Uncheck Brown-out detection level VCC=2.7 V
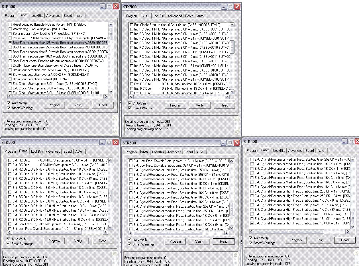359x266 pixels. pyautogui.click(x=10, y=75)
